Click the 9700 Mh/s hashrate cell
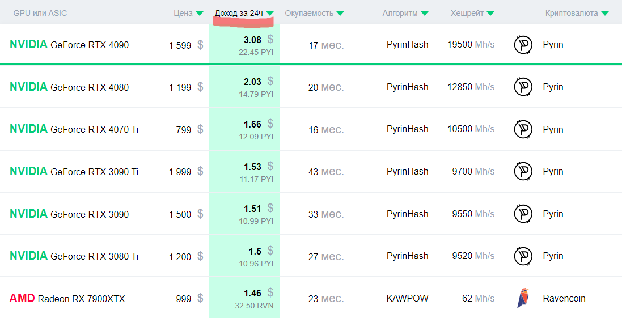Screen dimensions: 622x318 click(473, 171)
